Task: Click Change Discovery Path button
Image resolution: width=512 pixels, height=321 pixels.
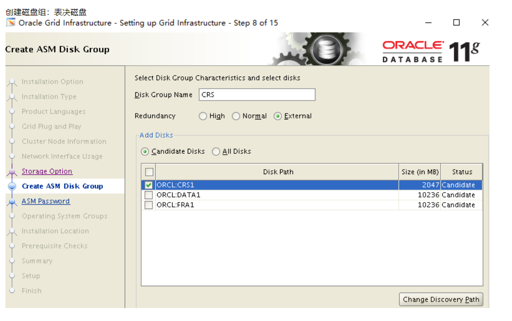Action: pyautogui.click(x=441, y=300)
